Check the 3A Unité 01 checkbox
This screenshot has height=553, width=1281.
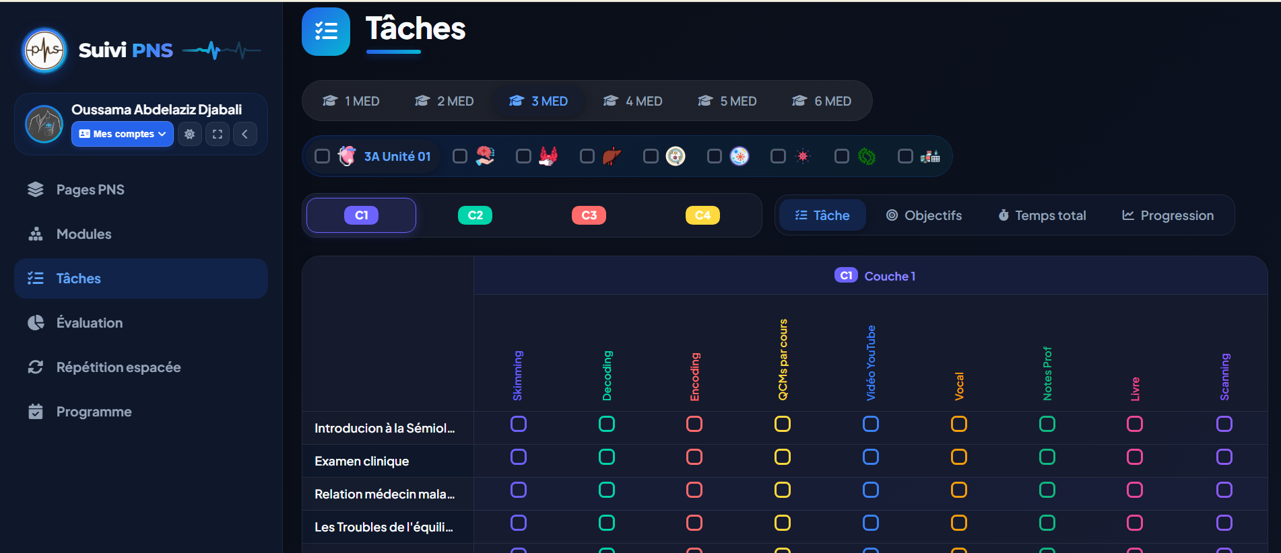322,156
